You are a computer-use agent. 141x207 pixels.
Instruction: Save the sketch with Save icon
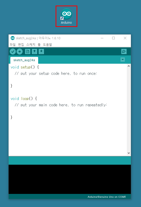click(41, 51)
